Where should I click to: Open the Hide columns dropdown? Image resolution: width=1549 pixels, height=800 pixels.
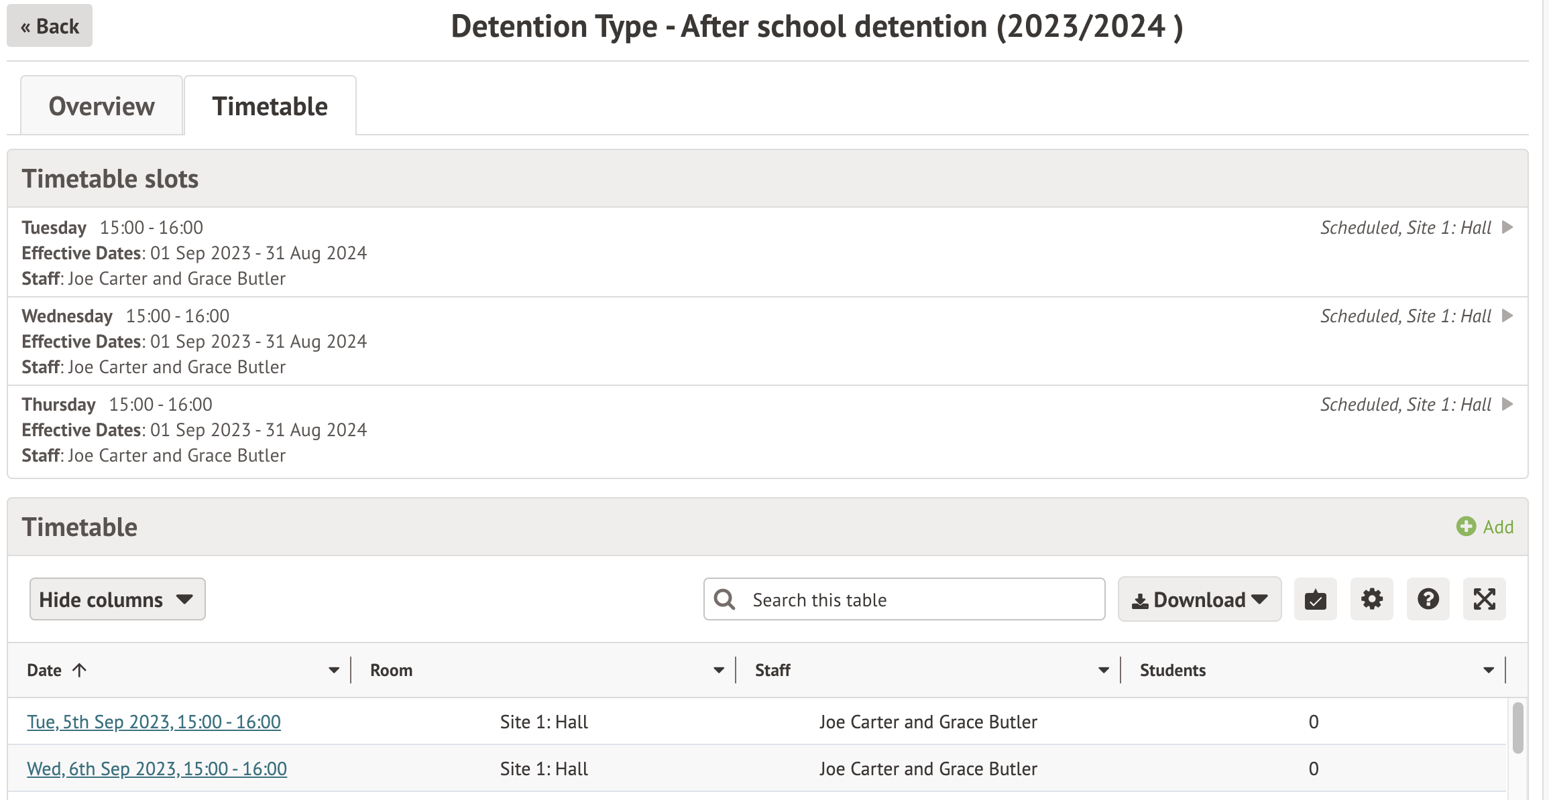coord(117,599)
